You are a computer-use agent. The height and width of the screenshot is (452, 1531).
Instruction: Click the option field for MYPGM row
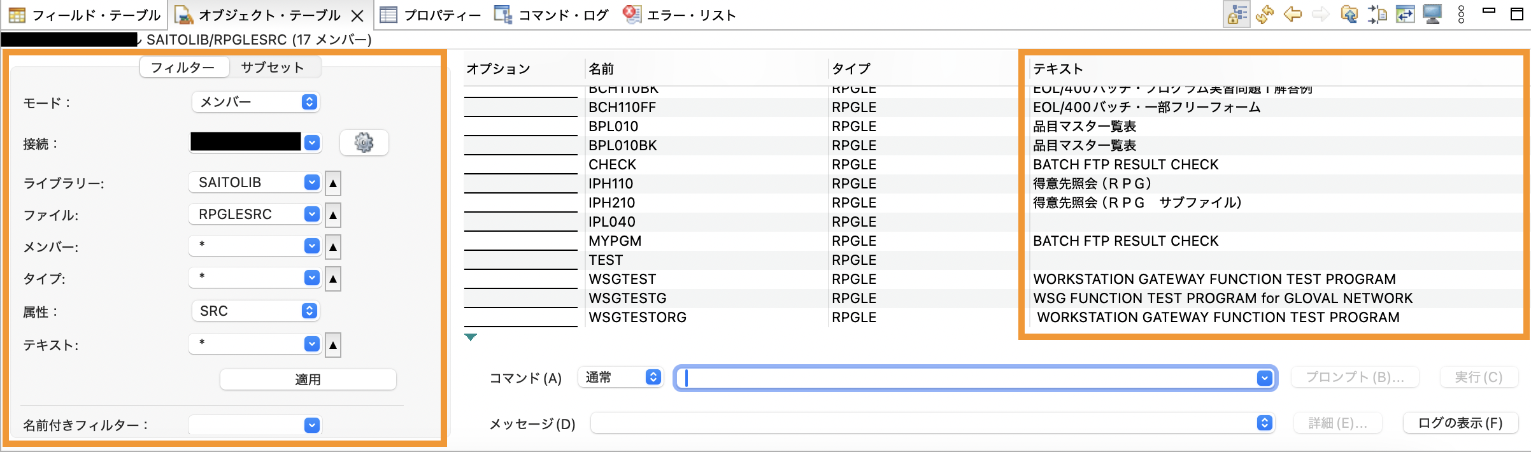click(521, 241)
